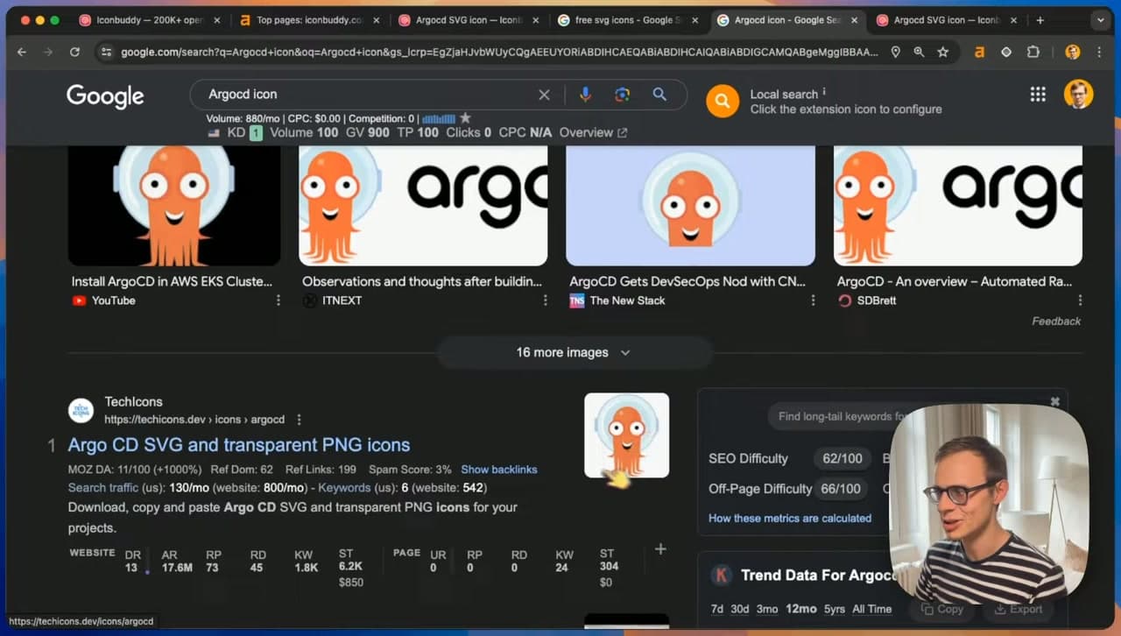
Task: Click the Chrome address bar URL
Action: tap(499, 53)
